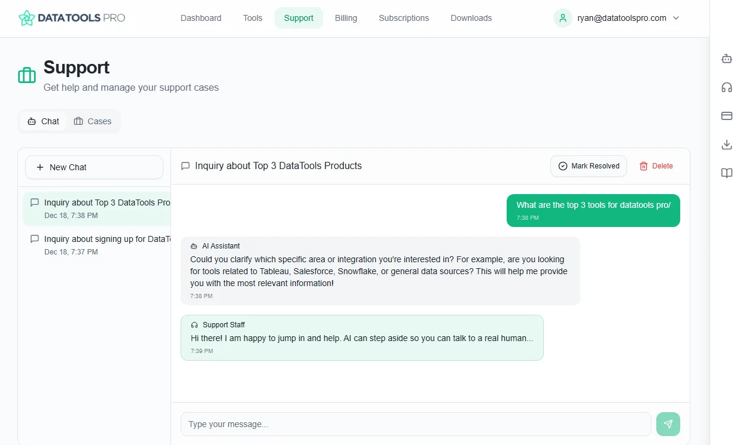The height and width of the screenshot is (445, 743).
Task: Mark the current conversation as Resolved
Action: (x=588, y=165)
